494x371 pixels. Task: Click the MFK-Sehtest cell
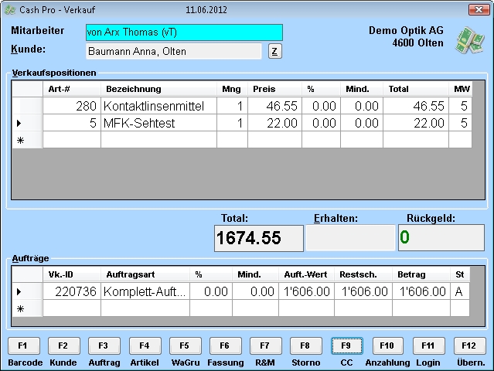click(158, 123)
